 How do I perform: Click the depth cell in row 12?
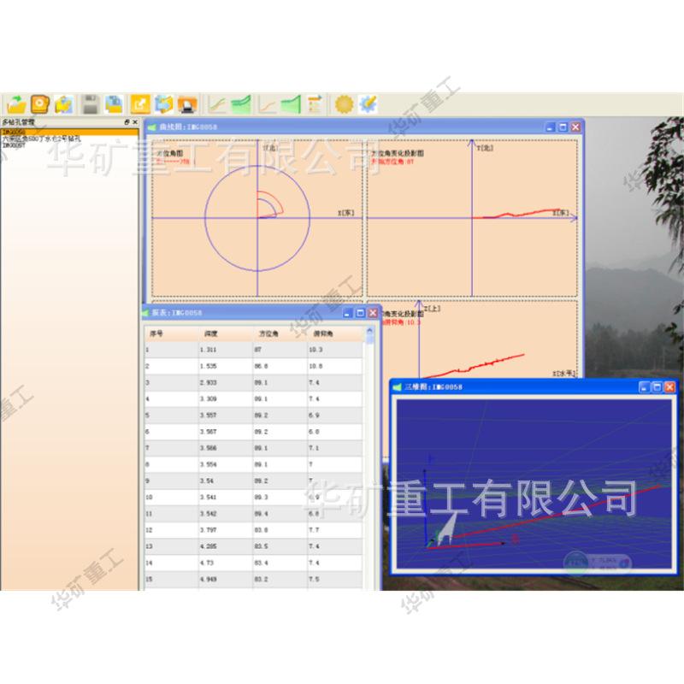[226, 530]
